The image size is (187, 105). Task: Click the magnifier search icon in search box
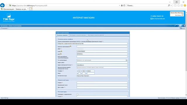[x=169, y=6]
